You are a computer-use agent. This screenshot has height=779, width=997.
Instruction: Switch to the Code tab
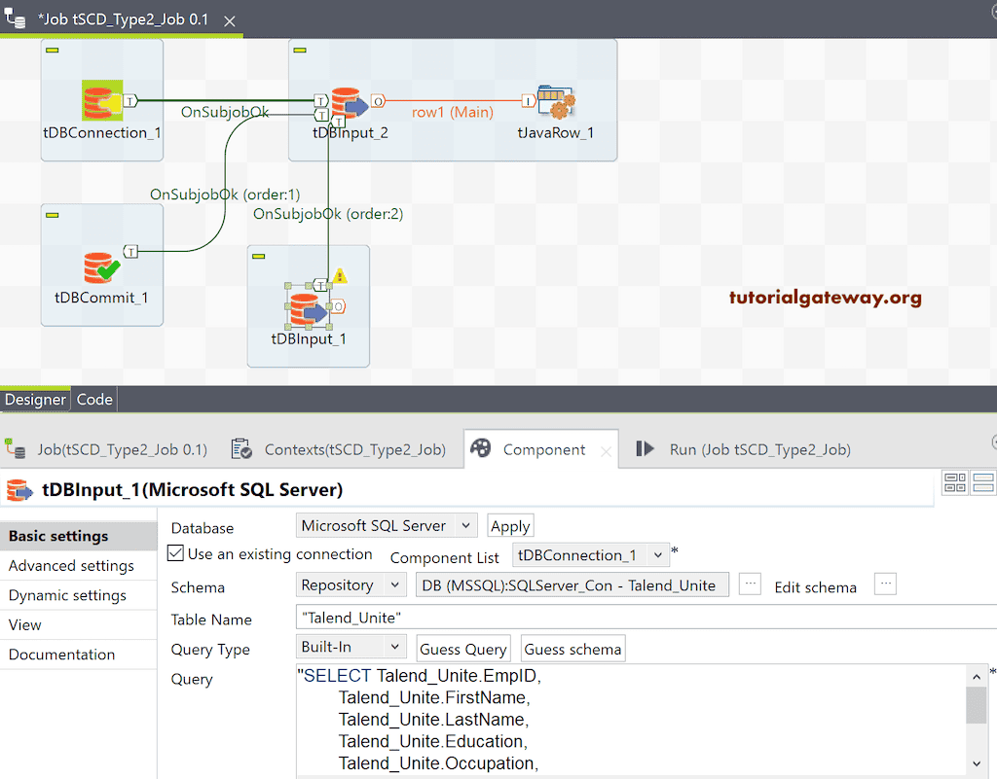(94, 400)
